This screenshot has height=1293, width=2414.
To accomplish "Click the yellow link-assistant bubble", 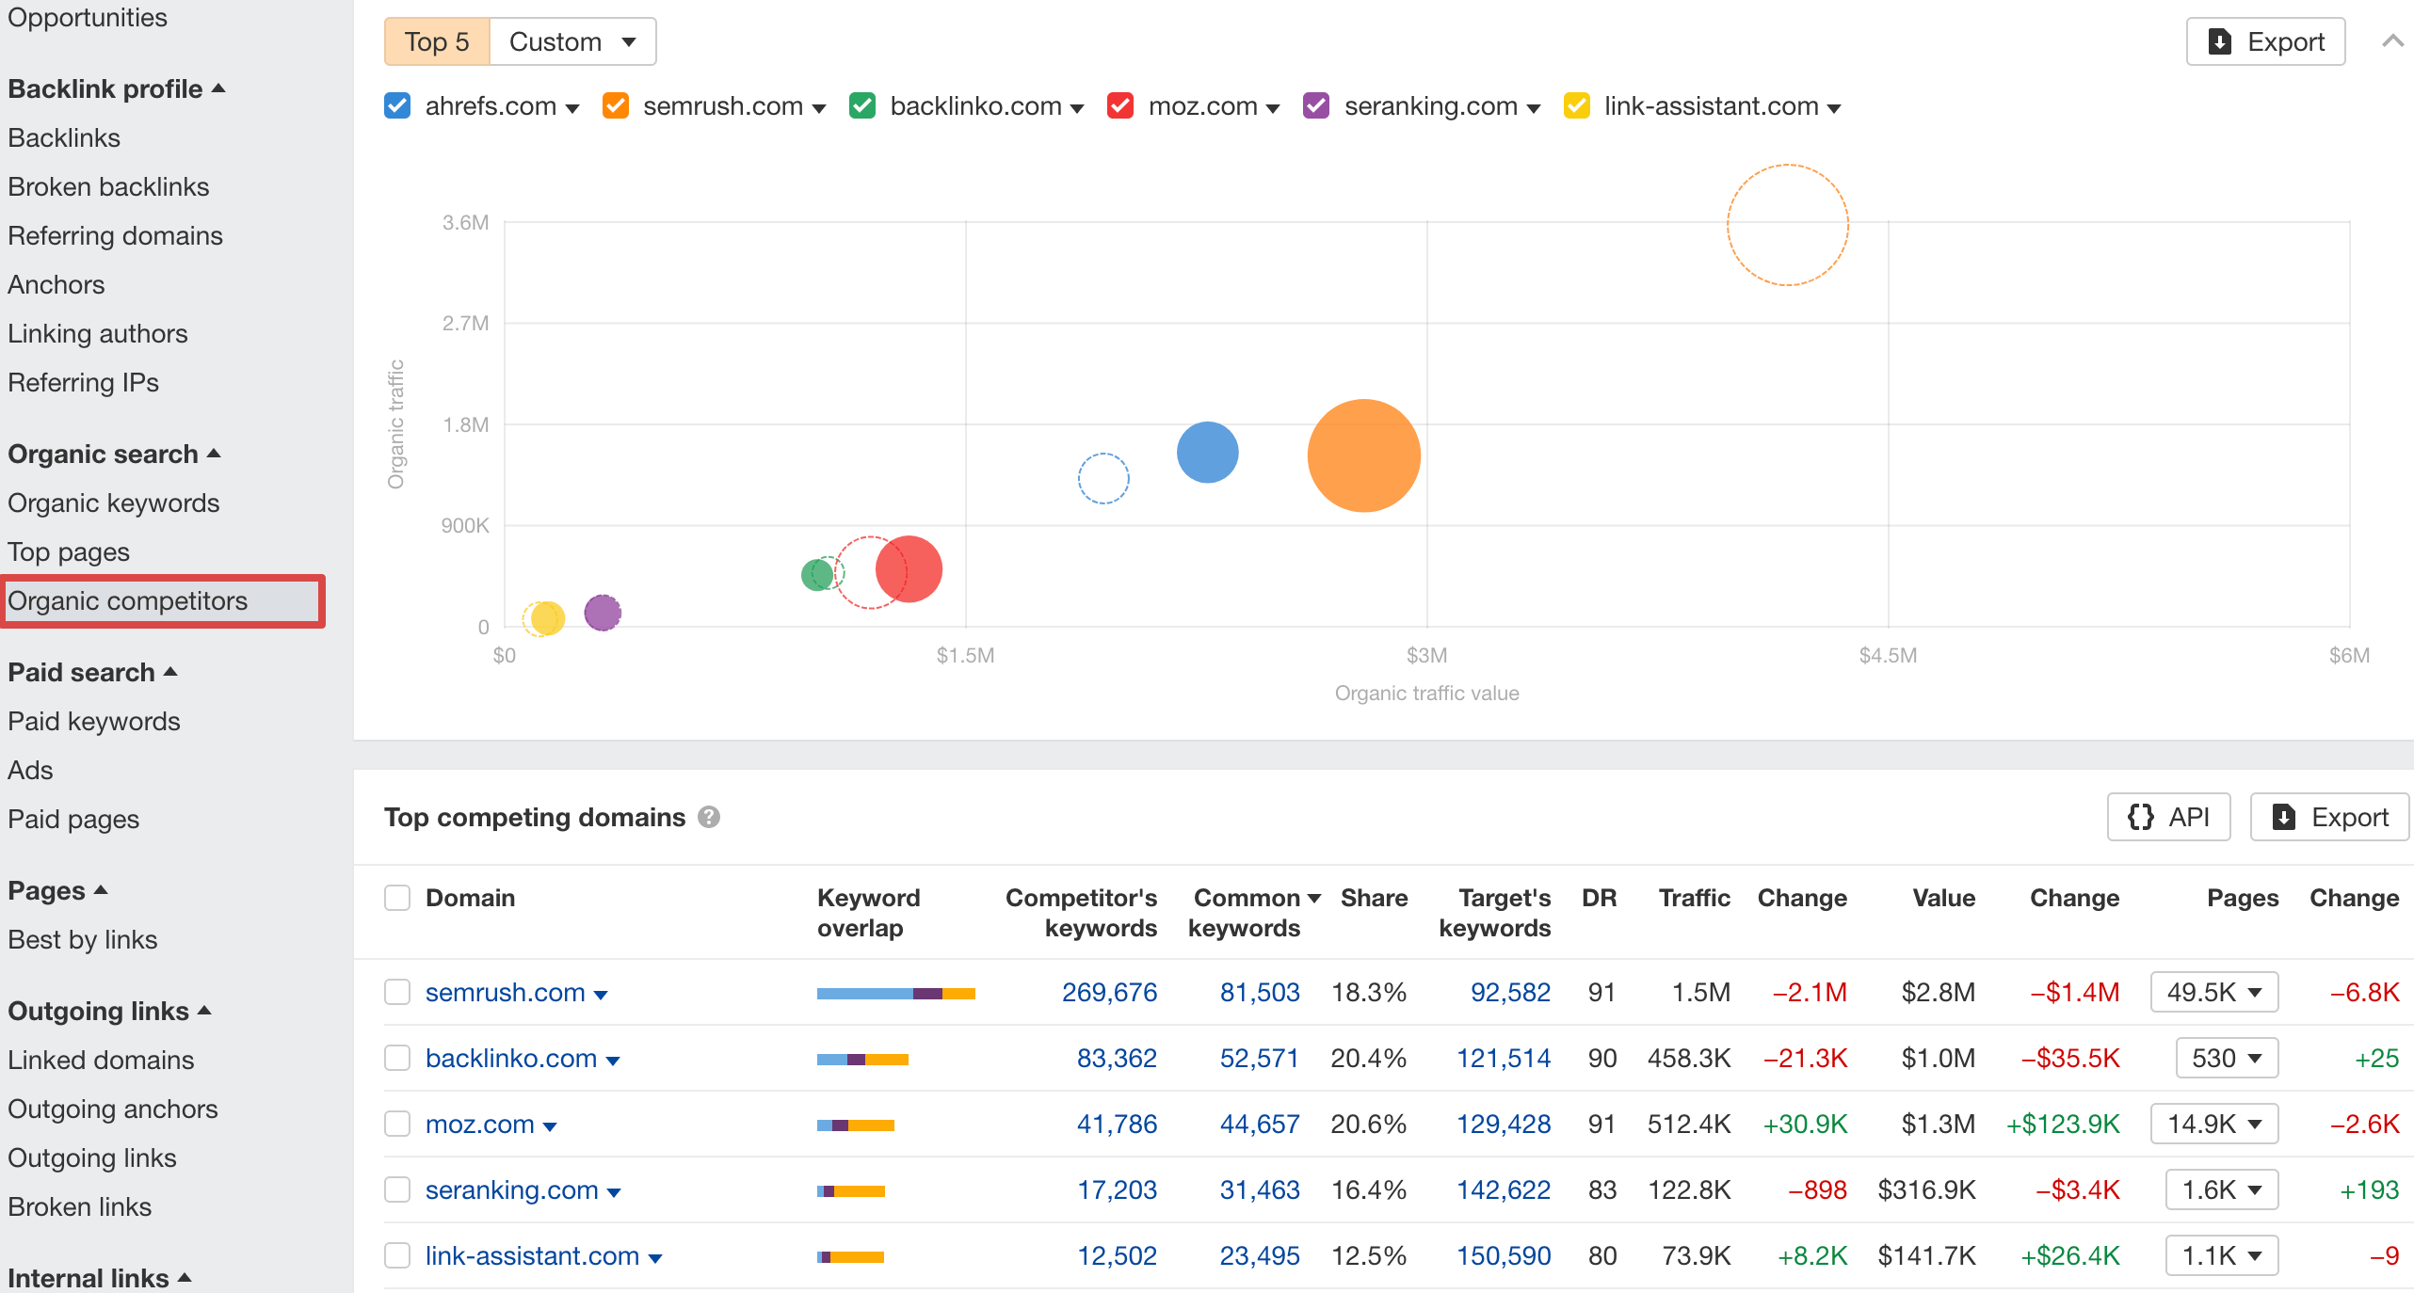I will (547, 618).
